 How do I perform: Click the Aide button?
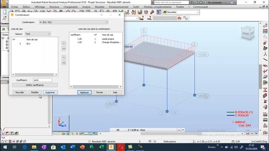click(x=115, y=92)
